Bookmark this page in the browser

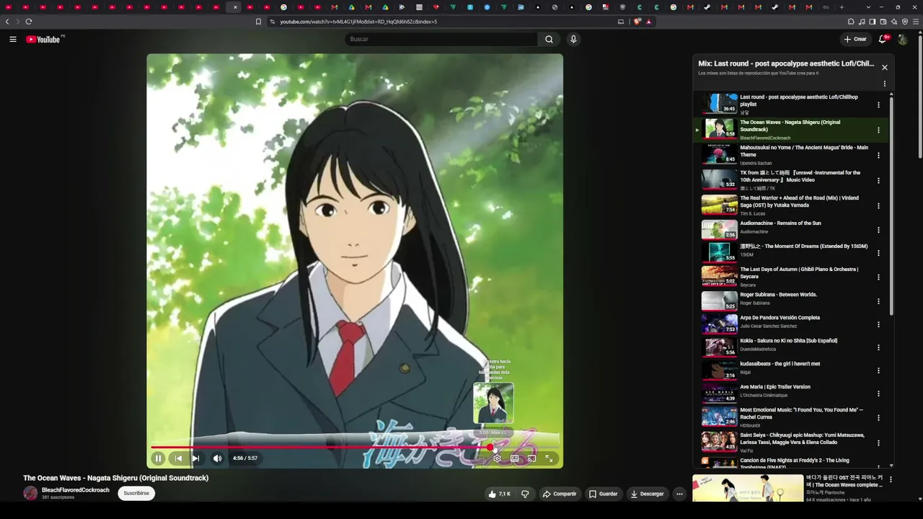(258, 22)
